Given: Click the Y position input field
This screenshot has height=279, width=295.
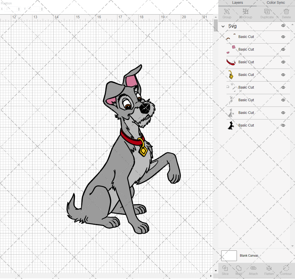Looking at the screenshot, I should [x=34, y=9].
